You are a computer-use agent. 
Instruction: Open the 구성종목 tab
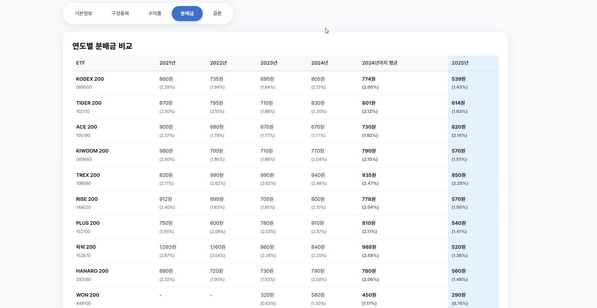point(120,14)
